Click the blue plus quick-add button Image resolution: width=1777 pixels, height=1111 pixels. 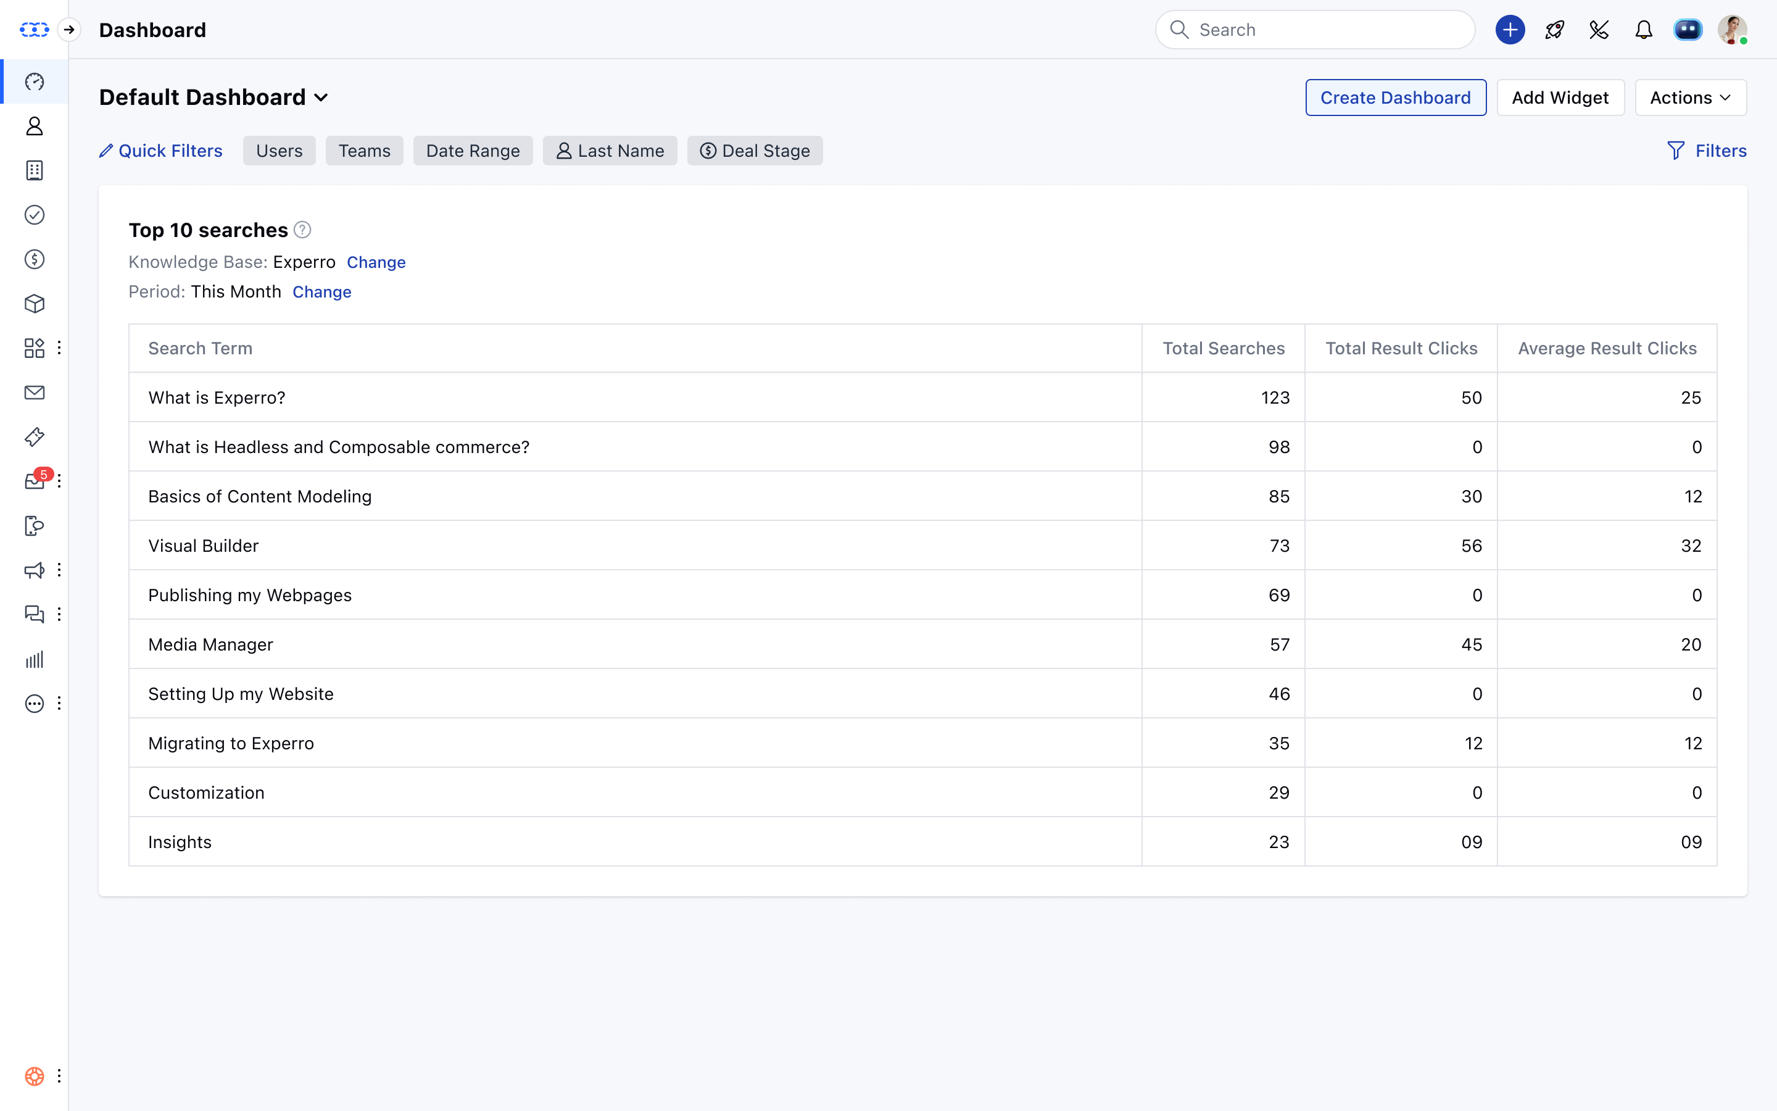[1510, 30]
